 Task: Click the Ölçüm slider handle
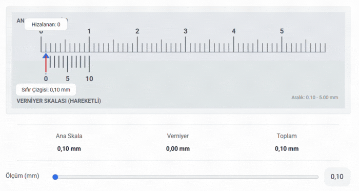point(55,177)
